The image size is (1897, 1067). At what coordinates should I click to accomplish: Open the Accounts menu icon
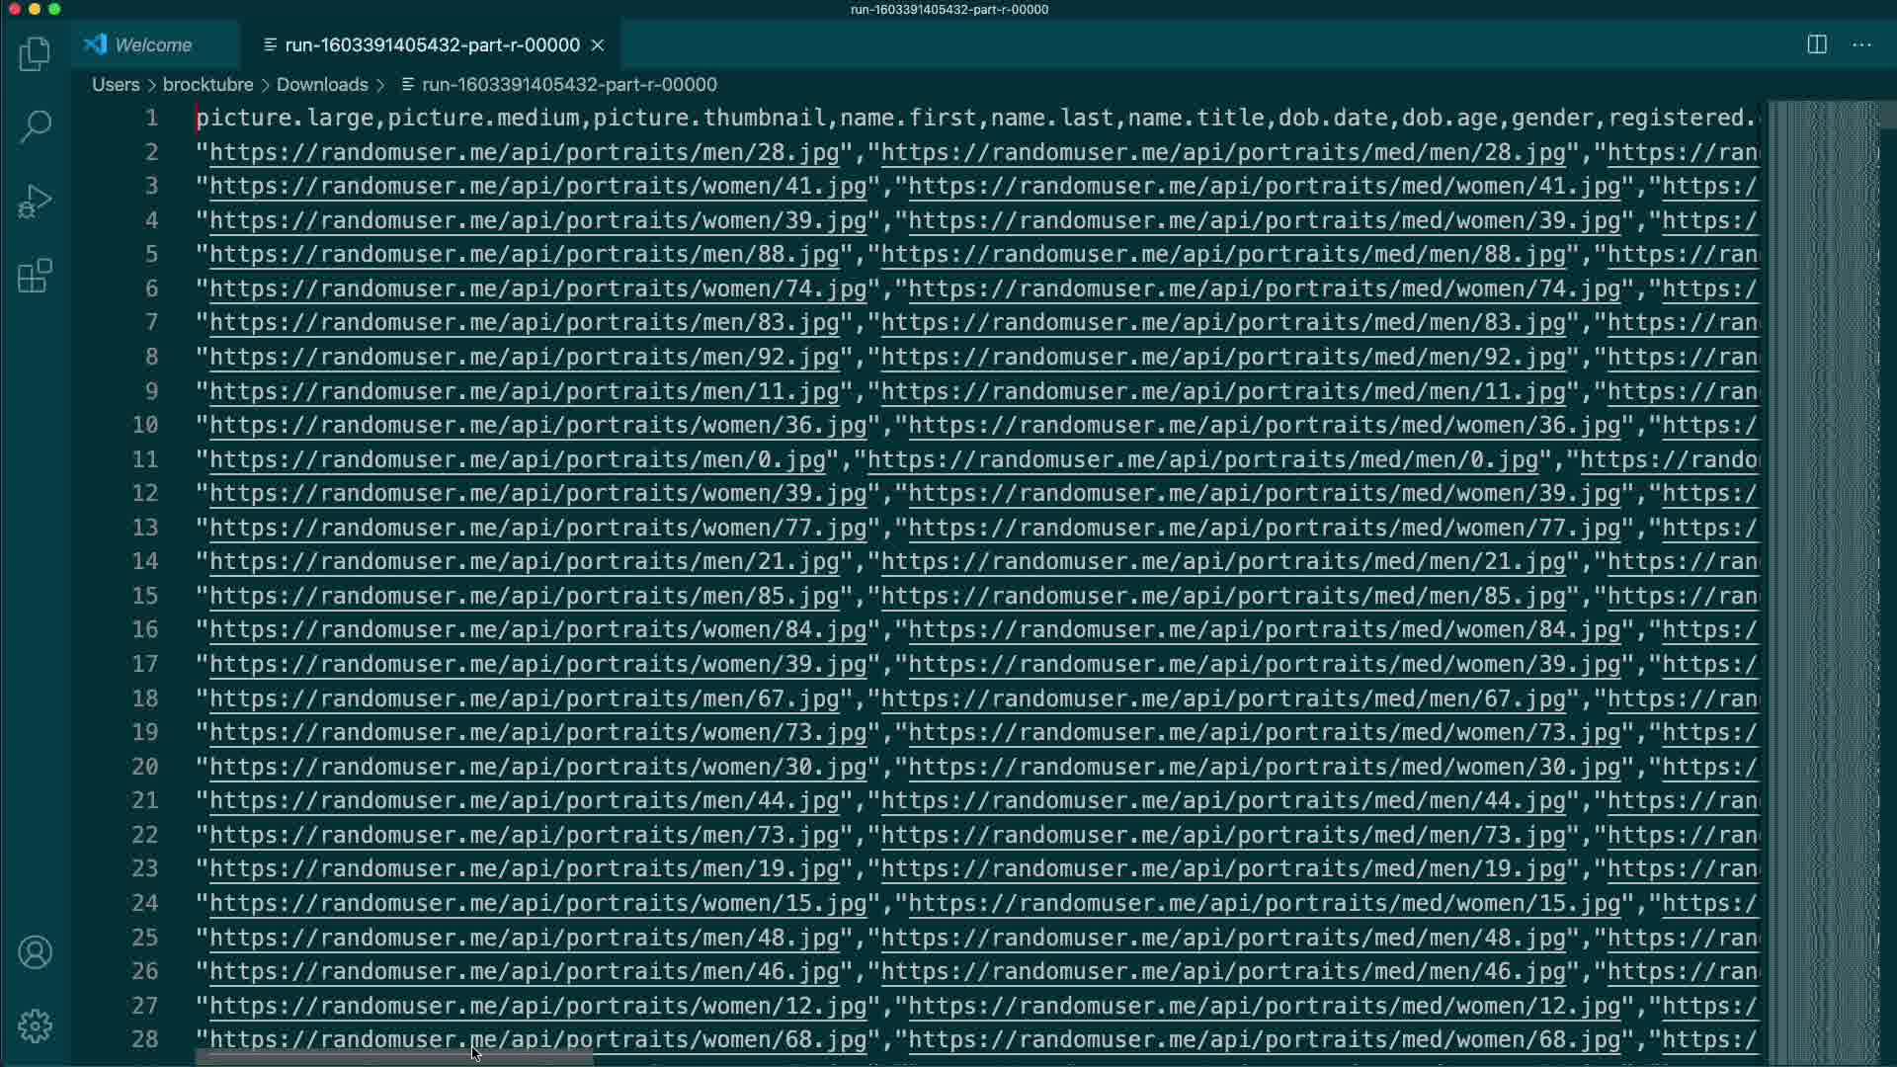pyautogui.click(x=35, y=952)
